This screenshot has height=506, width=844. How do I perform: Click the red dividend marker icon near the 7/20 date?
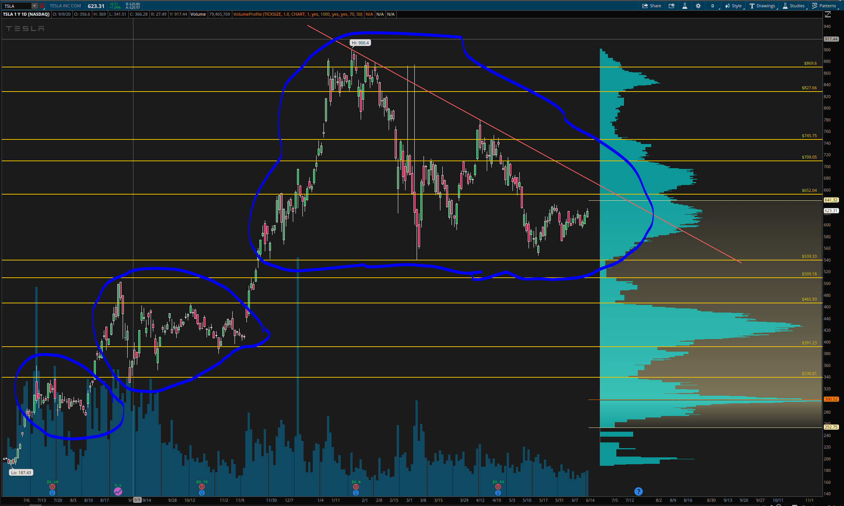pos(52,487)
